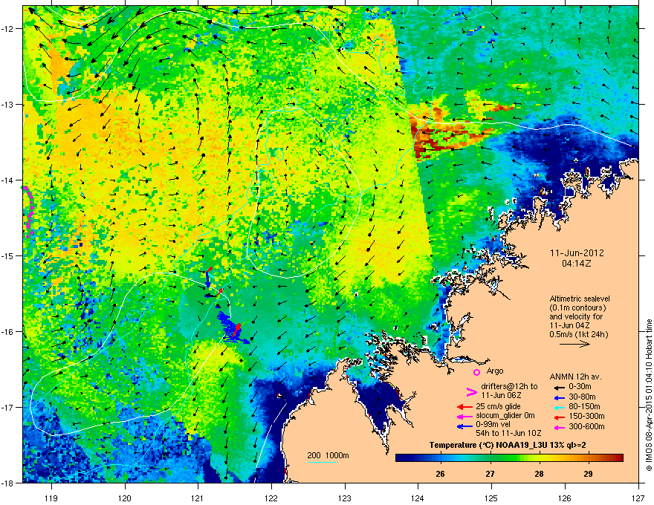Click the '80-150m' depth label
Image resolution: width=654 pixels, height=505 pixels.
(585, 406)
